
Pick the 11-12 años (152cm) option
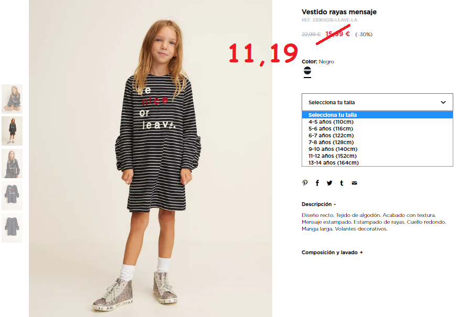click(x=377, y=156)
